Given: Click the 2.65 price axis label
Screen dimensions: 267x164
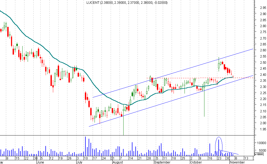Looking at the screenshot, I should (263, 44).
